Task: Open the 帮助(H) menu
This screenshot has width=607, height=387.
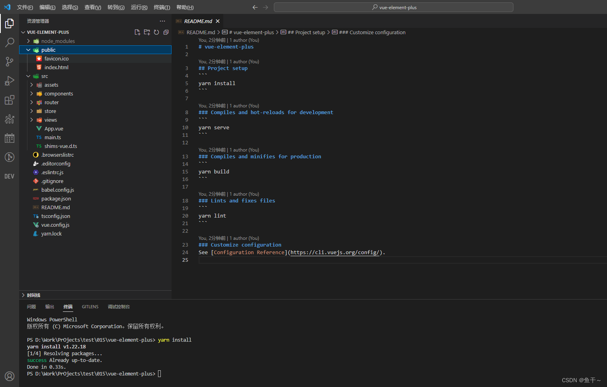Action: [x=185, y=7]
